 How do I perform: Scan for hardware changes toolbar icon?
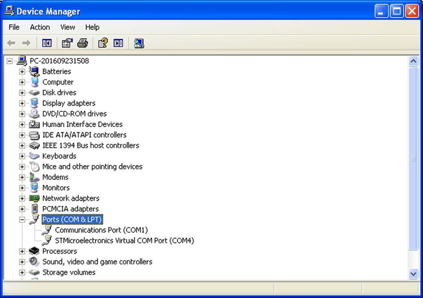139,43
